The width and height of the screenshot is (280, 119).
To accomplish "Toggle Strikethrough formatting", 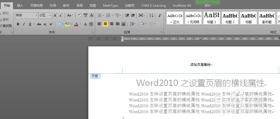I will coord(39,24).
